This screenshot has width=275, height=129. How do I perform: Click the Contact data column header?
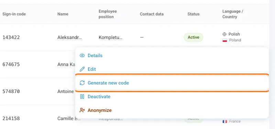point(152,14)
